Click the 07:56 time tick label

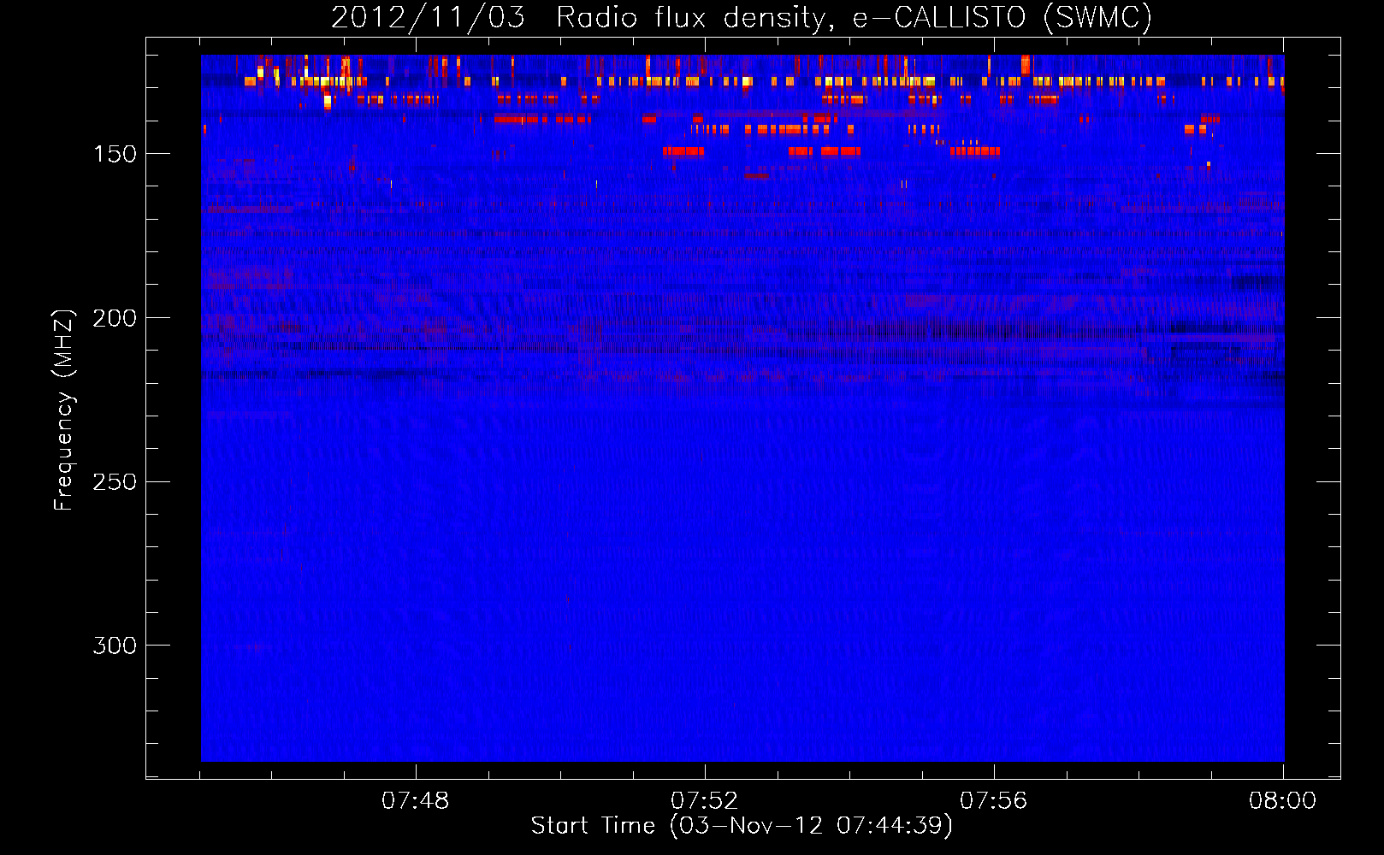[x=994, y=801]
